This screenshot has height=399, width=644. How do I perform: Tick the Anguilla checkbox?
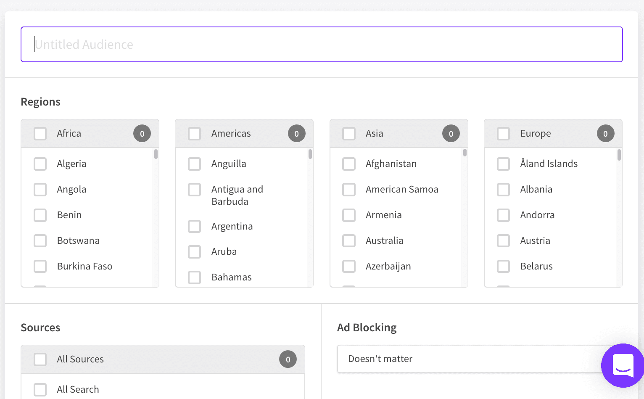coord(195,164)
